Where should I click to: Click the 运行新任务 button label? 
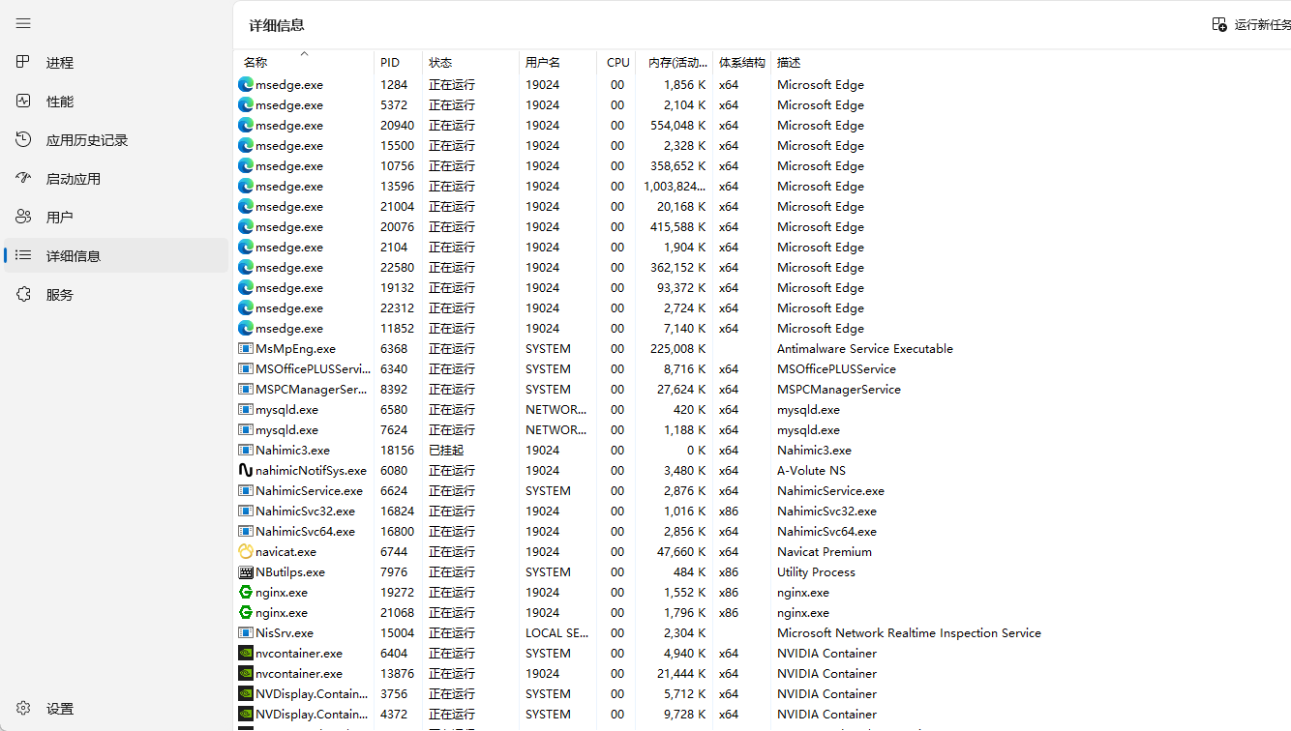pyautogui.click(x=1262, y=25)
